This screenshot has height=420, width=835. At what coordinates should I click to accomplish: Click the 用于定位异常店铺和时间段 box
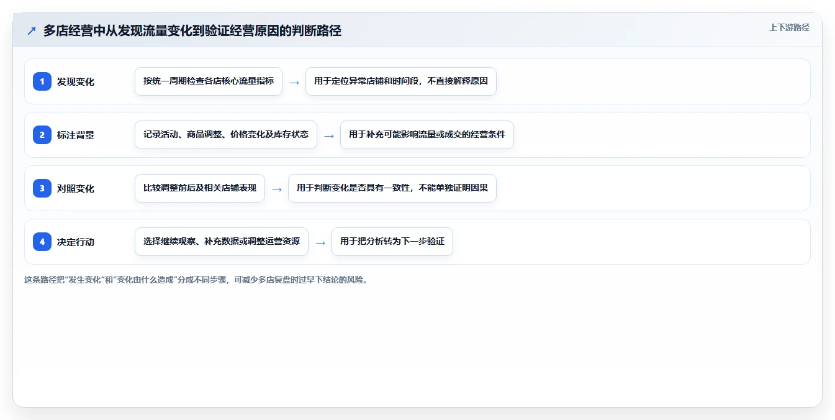[x=401, y=81]
